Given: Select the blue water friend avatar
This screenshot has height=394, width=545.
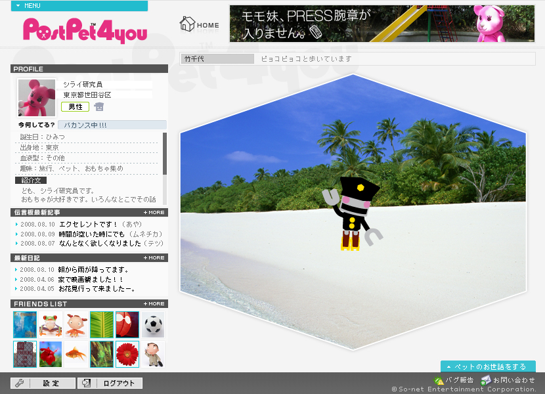Looking at the screenshot, I should 25,324.
